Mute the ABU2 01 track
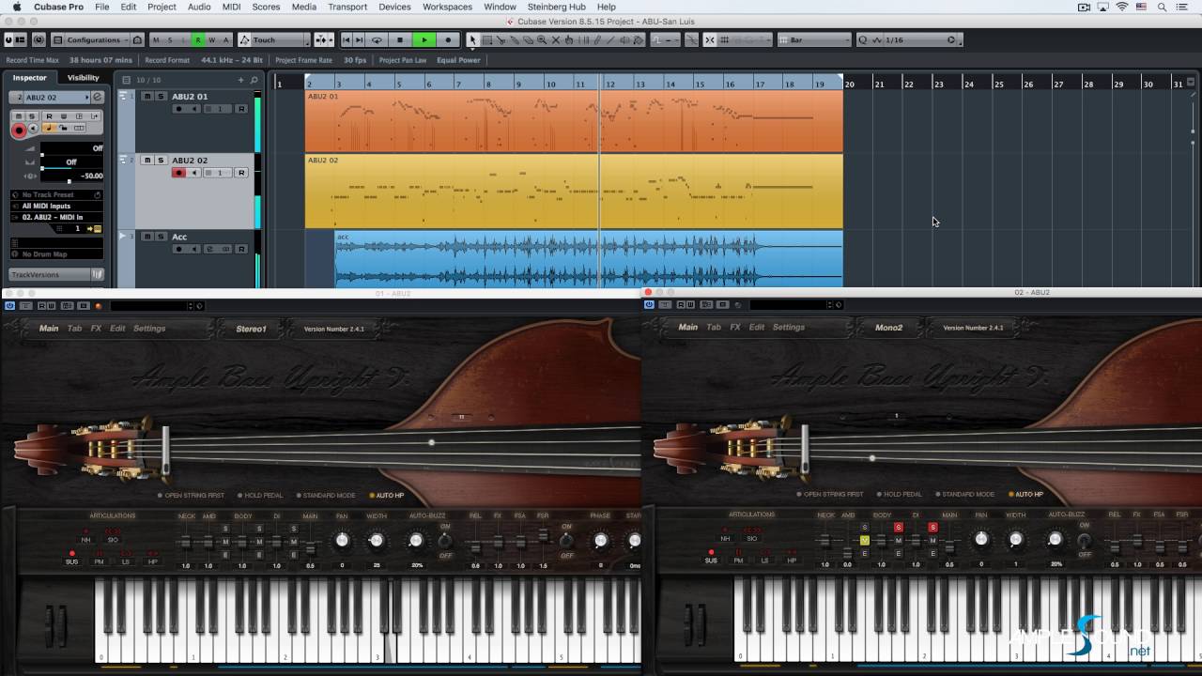Screen dimensions: 1202x676 pos(146,97)
